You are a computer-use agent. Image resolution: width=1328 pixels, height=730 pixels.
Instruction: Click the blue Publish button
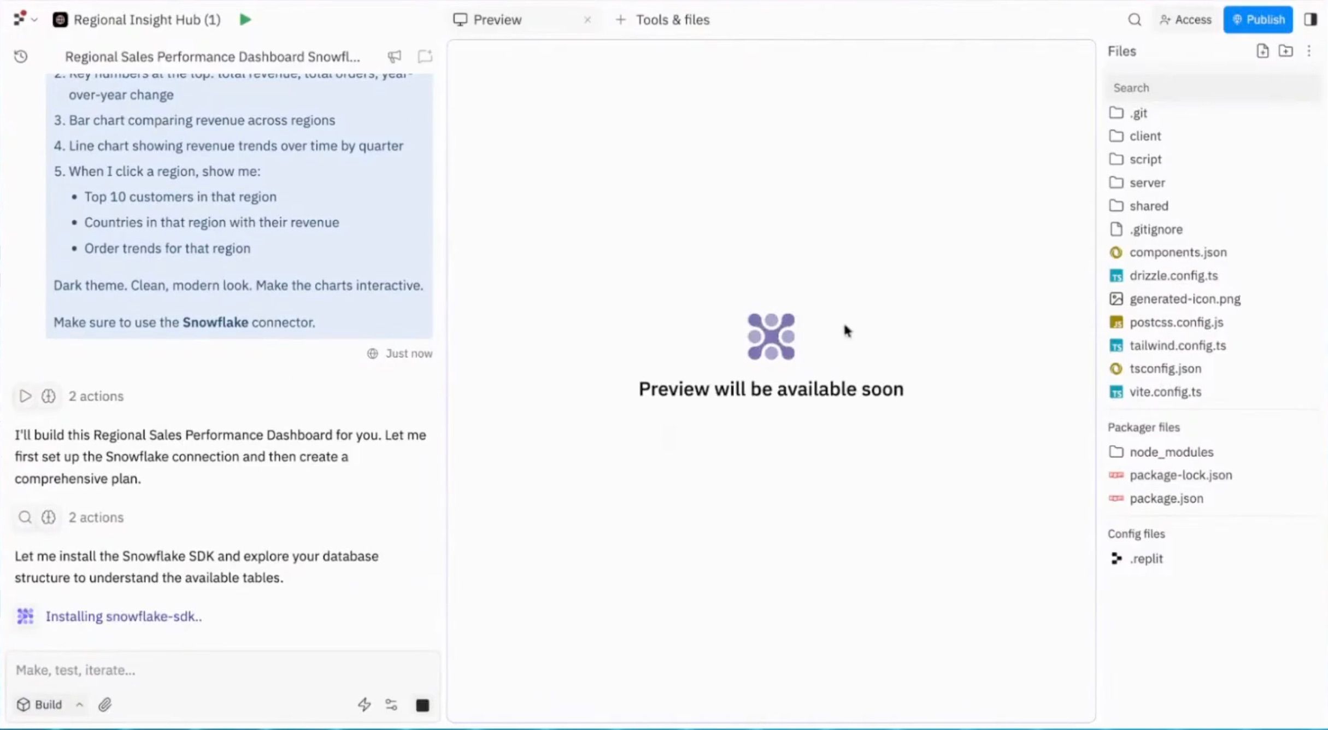point(1258,20)
